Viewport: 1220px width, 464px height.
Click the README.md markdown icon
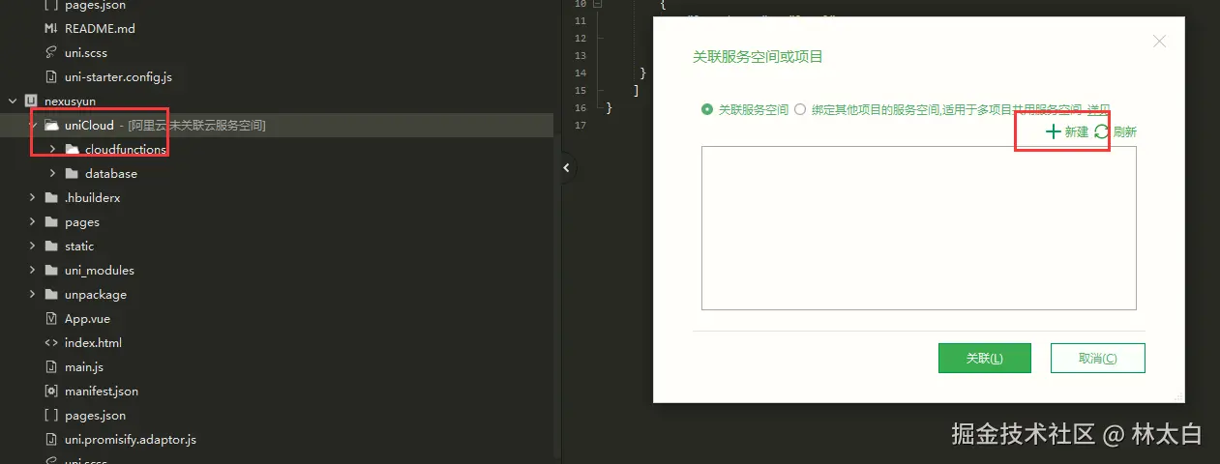click(x=51, y=28)
